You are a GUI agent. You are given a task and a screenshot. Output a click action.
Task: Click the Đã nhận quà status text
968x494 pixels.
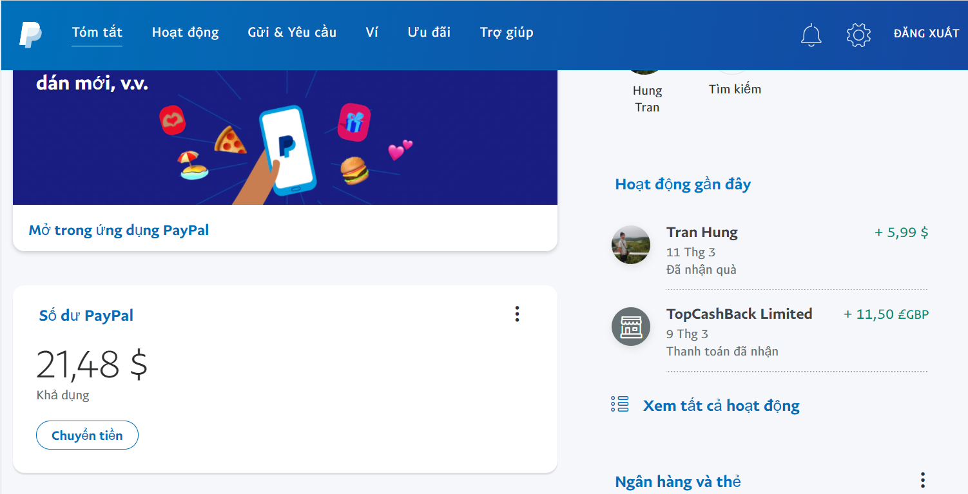[x=701, y=270]
